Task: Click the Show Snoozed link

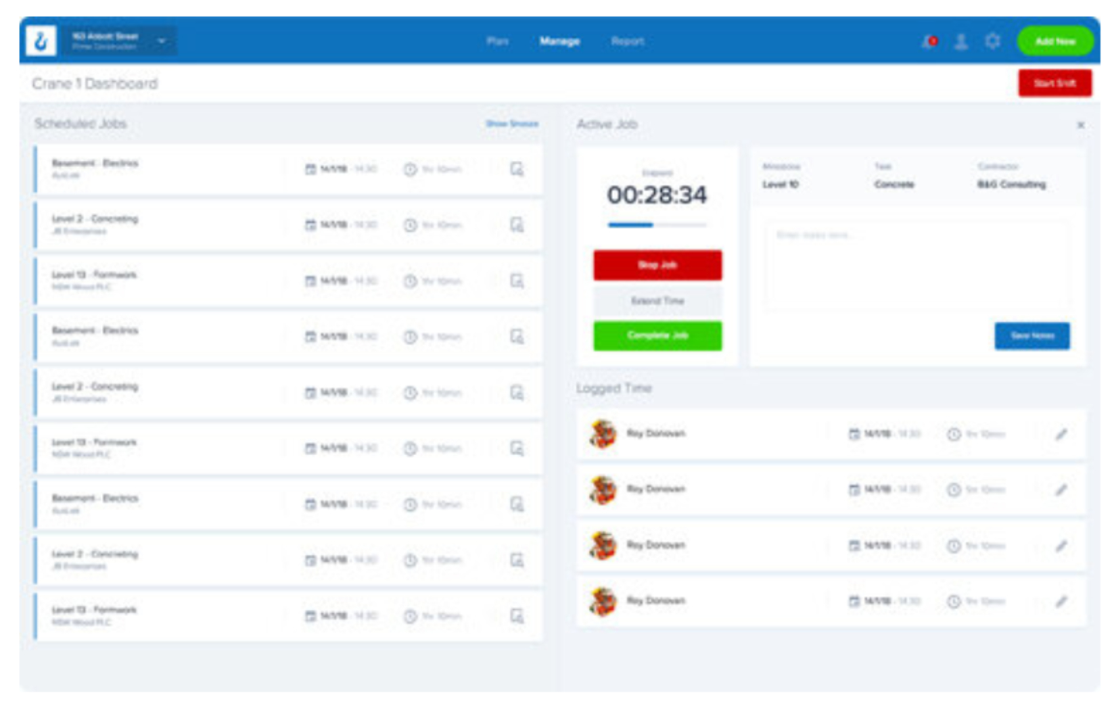Action: tap(512, 124)
